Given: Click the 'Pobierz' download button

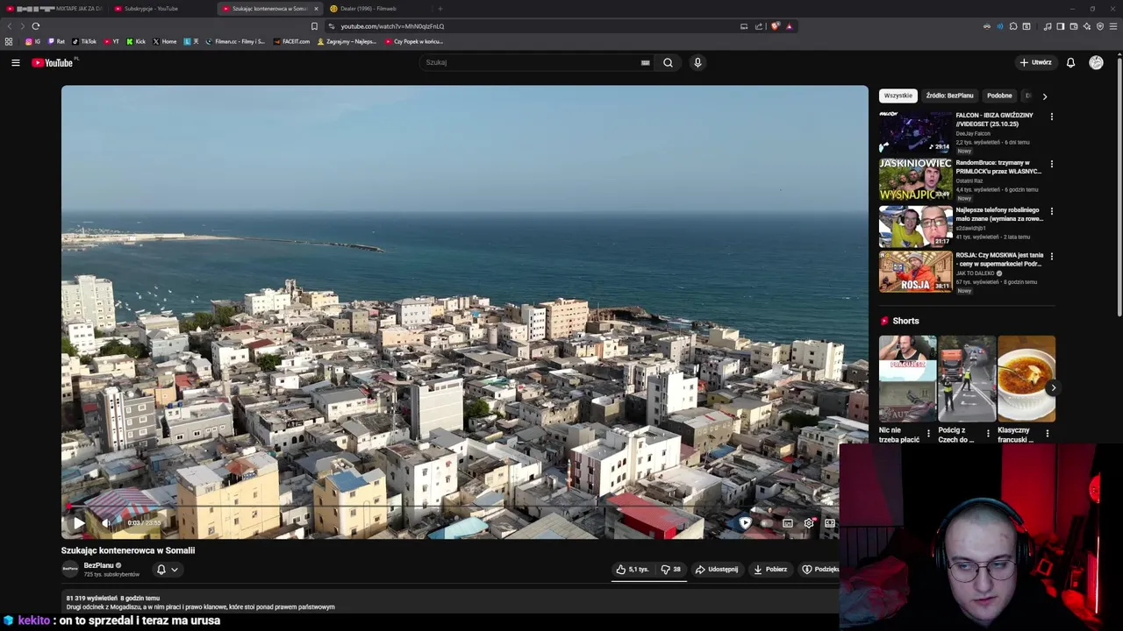Looking at the screenshot, I should (x=770, y=570).
